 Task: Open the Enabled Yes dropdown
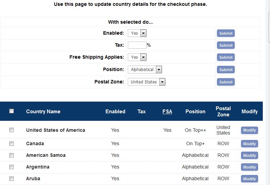click(137, 33)
